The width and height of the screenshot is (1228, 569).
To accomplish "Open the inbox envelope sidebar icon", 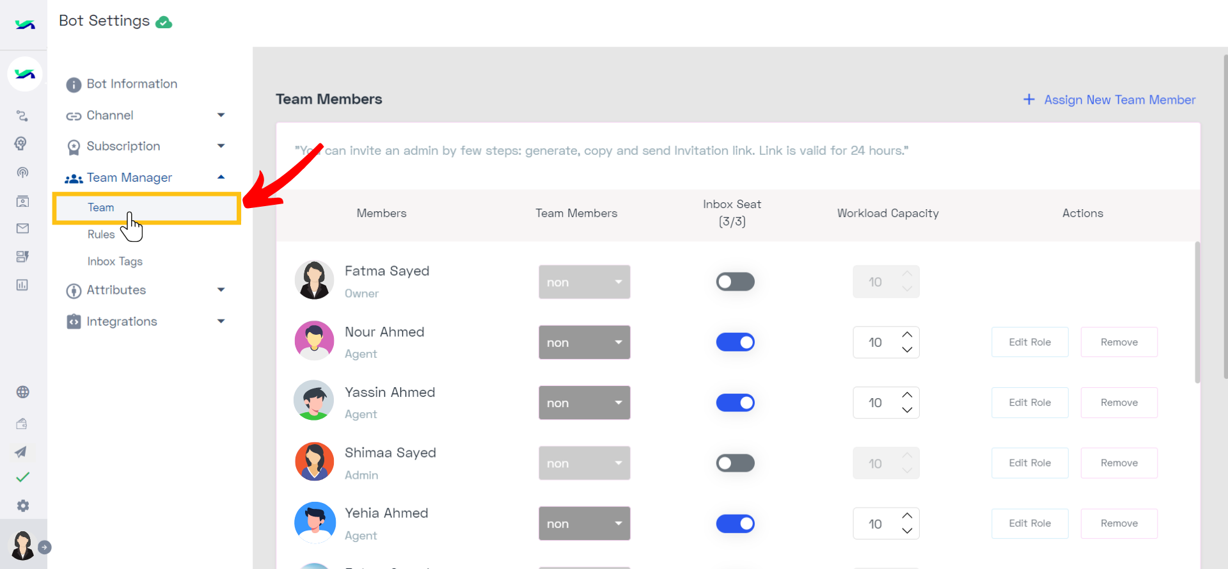I will coord(22,228).
